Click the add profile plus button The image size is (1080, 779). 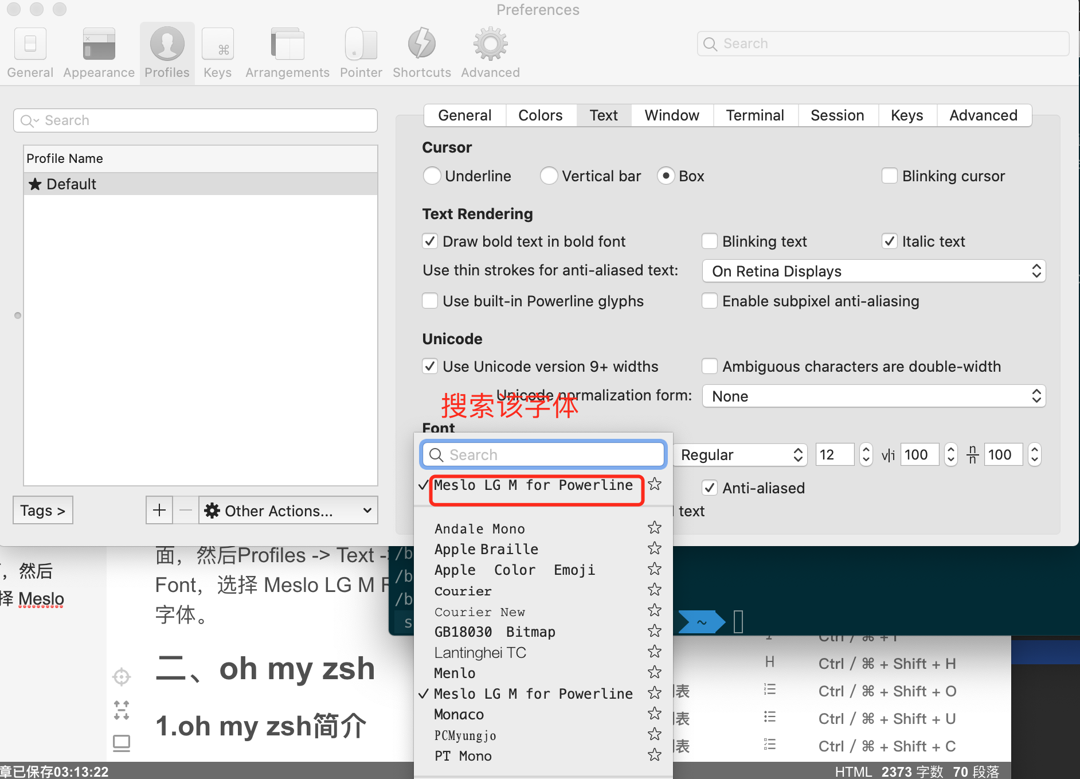(x=159, y=510)
